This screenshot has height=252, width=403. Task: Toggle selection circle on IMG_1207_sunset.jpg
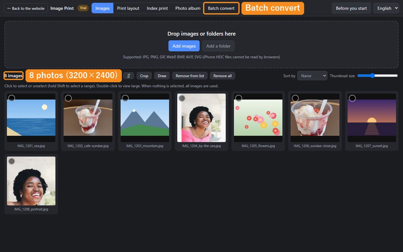[x=352, y=98]
